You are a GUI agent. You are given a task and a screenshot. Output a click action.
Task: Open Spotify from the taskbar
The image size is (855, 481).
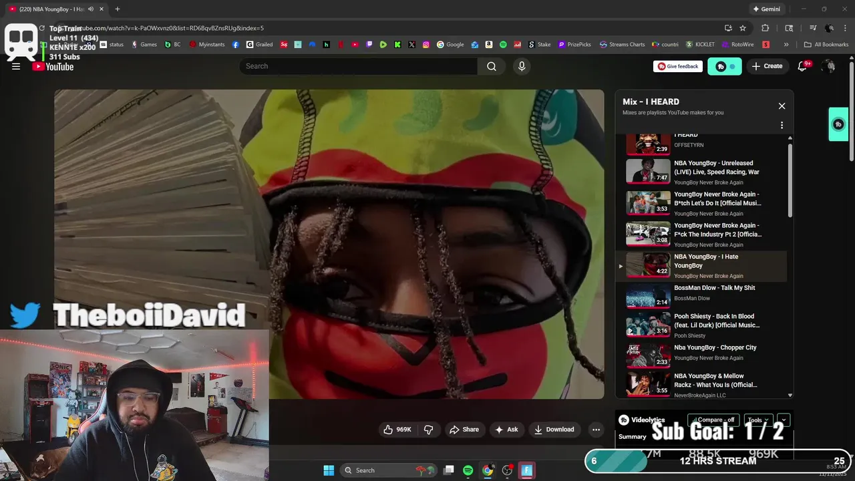(468, 470)
